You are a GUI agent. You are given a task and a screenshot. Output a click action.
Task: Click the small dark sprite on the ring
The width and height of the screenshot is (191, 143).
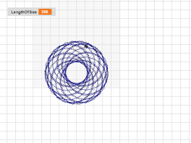(86, 46)
